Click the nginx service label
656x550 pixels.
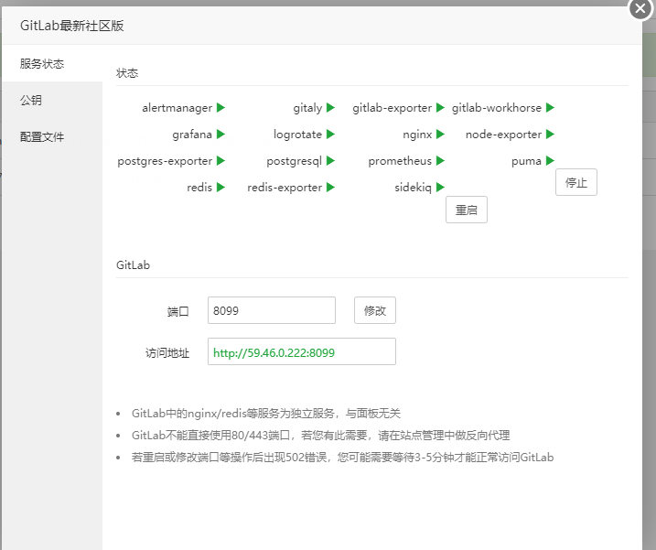417,135
